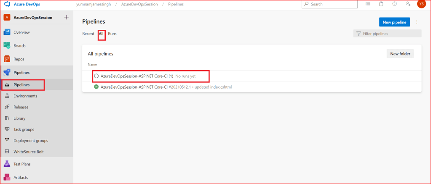
Task: Click the Azure DevOps logo icon
Action: pyautogui.click(x=7, y=4)
